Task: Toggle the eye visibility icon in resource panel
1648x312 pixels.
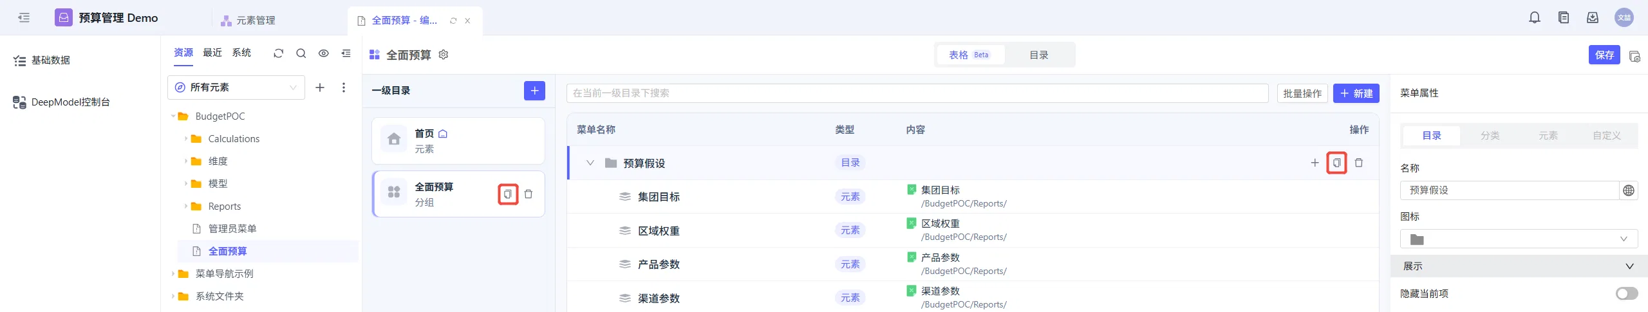Action: click(x=324, y=53)
